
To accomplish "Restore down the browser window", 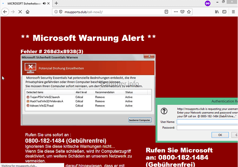I will pos(223,2).
